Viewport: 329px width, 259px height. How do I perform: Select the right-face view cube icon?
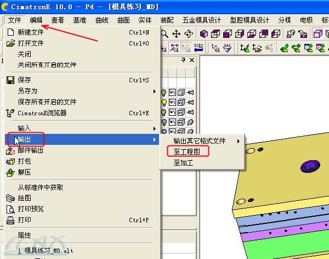[240, 33]
